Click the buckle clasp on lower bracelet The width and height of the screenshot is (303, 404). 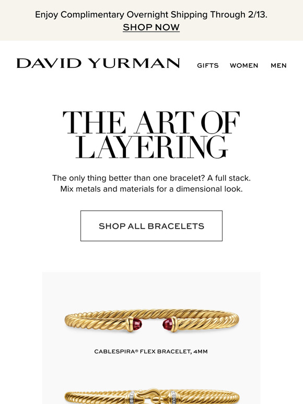coord(154,396)
